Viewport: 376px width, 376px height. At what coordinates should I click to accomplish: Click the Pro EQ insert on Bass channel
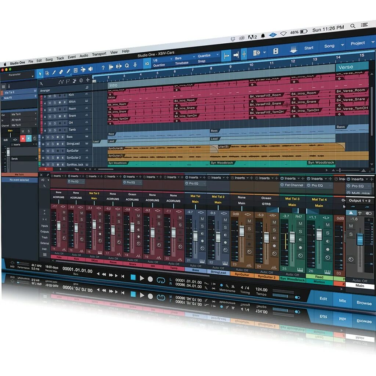195,184
